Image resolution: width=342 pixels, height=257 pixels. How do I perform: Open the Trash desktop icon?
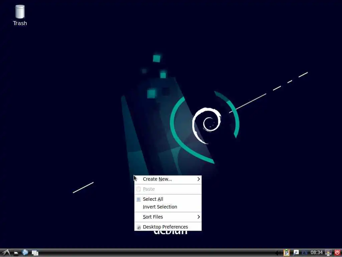pyautogui.click(x=20, y=15)
